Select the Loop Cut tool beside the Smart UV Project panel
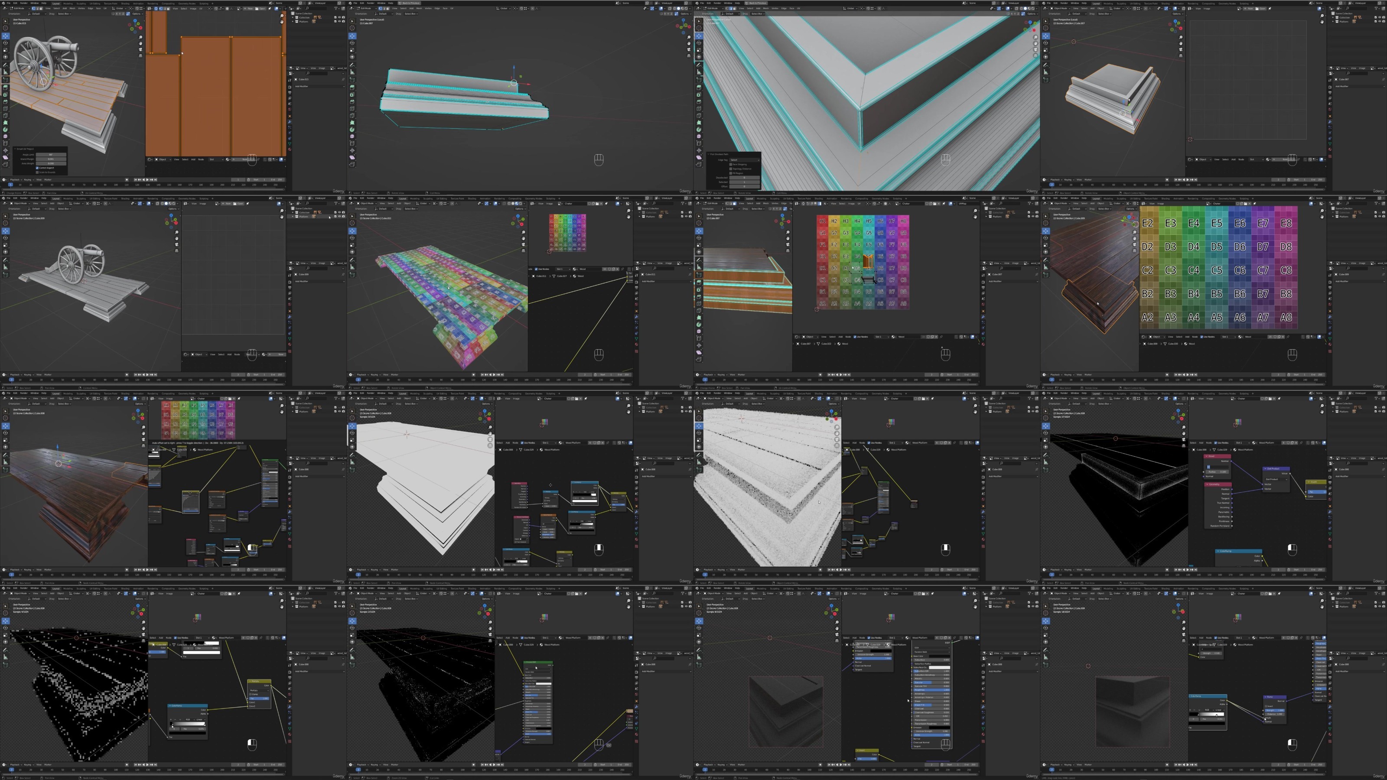The image size is (1387, 780). (x=5, y=109)
